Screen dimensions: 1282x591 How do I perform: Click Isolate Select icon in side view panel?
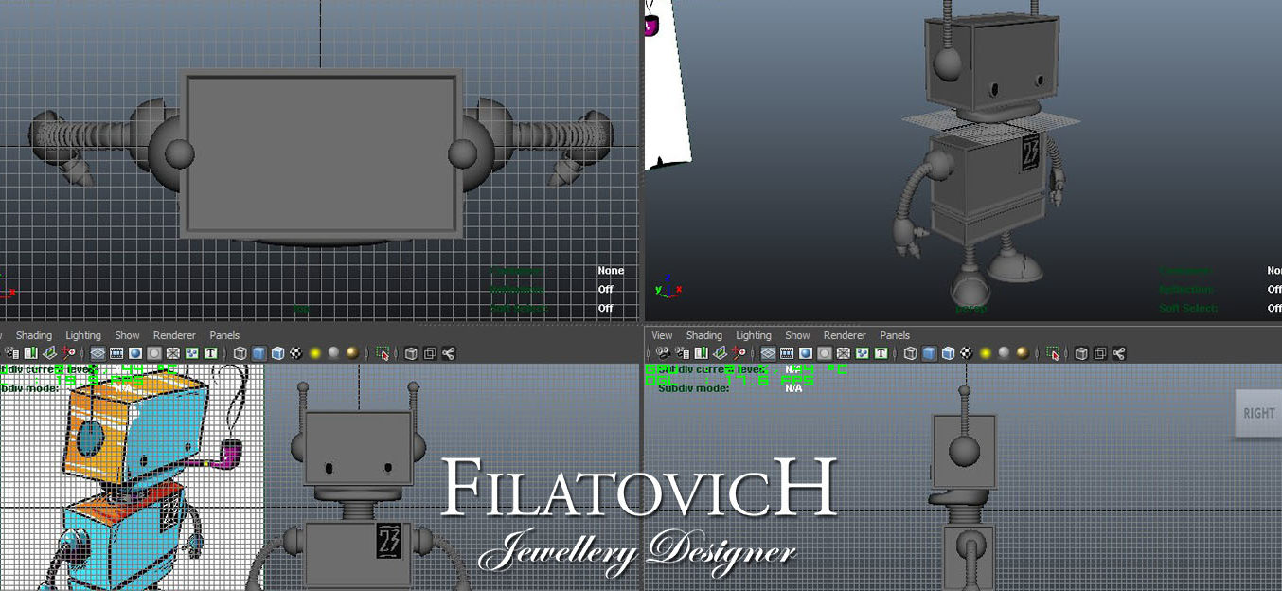click(x=1053, y=353)
